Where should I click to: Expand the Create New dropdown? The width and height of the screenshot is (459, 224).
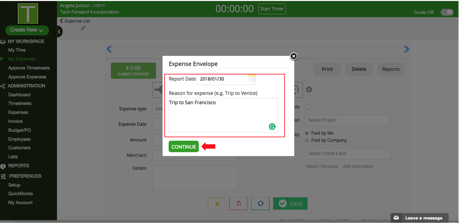(27, 30)
